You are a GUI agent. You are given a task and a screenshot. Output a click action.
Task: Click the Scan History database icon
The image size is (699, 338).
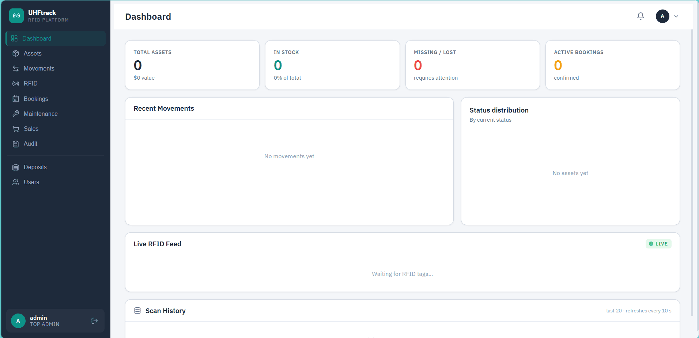pyautogui.click(x=137, y=311)
